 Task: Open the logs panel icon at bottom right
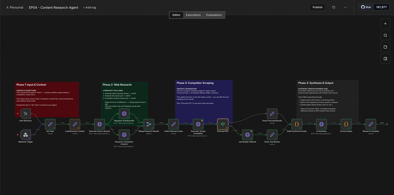point(385,58)
